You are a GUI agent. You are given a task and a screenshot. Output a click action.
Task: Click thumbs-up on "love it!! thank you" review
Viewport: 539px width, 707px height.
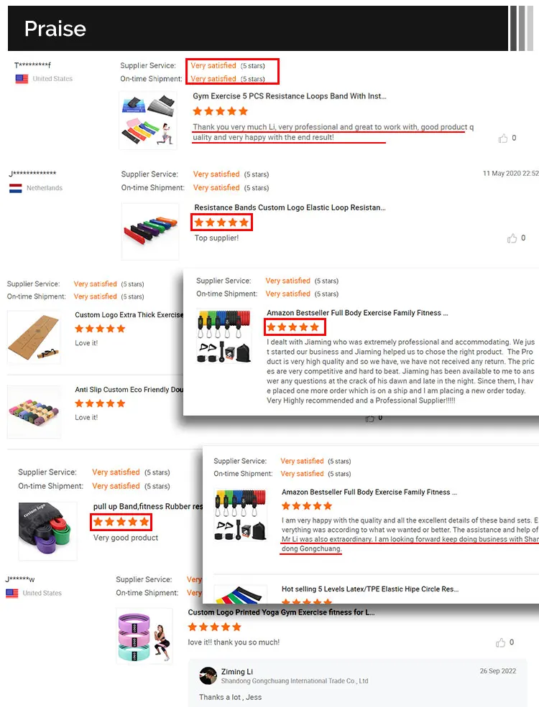pyautogui.click(x=501, y=642)
